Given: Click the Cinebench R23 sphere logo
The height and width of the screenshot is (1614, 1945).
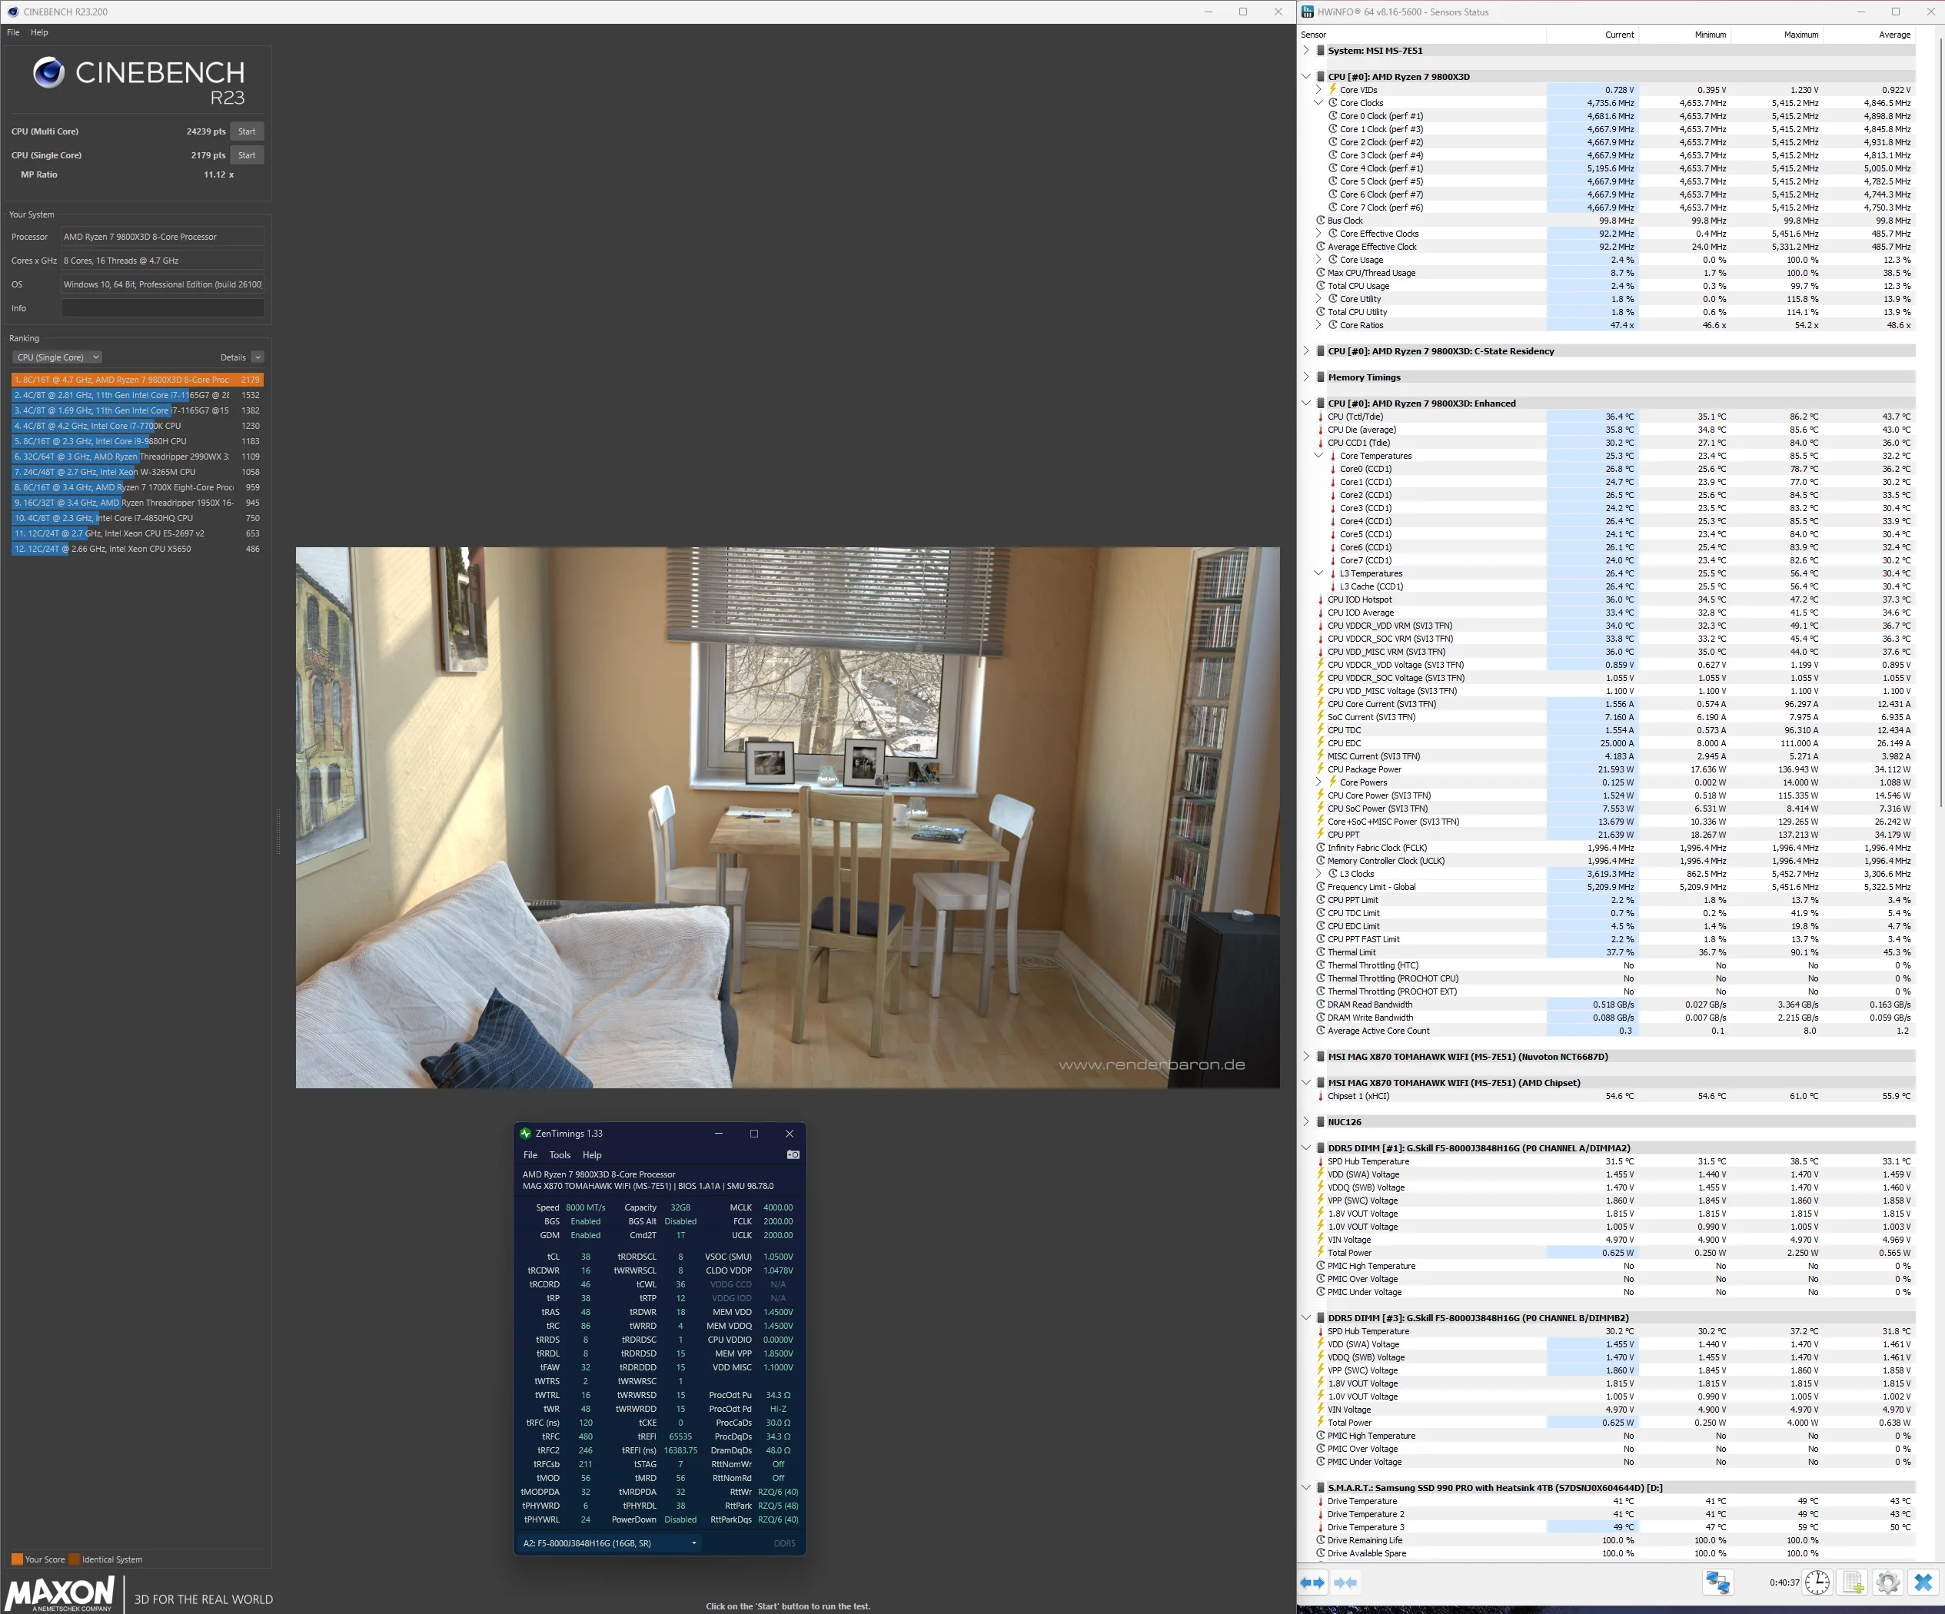Looking at the screenshot, I should pos(48,72).
